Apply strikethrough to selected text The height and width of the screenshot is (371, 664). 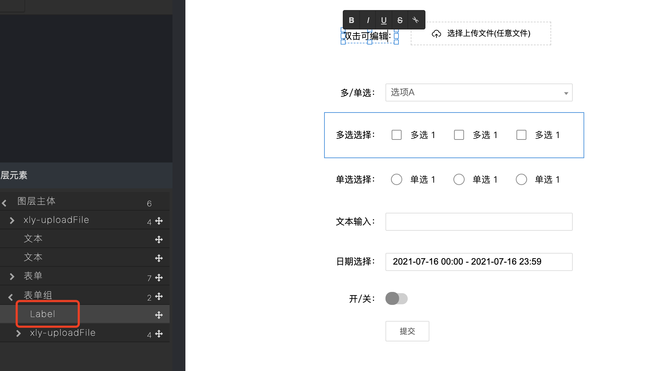[x=400, y=20]
